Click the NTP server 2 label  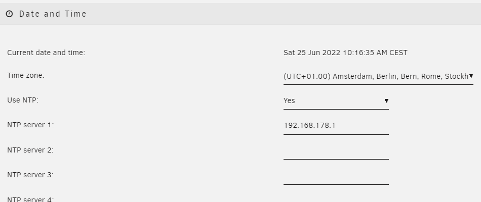[x=30, y=150]
